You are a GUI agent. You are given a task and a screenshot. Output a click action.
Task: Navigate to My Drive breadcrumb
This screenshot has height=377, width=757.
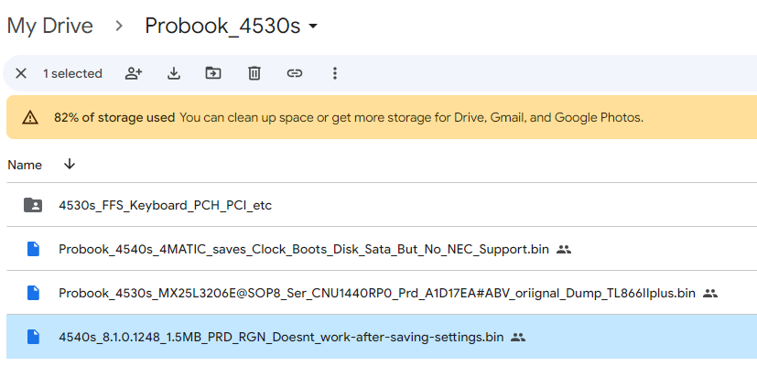click(x=49, y=26)
